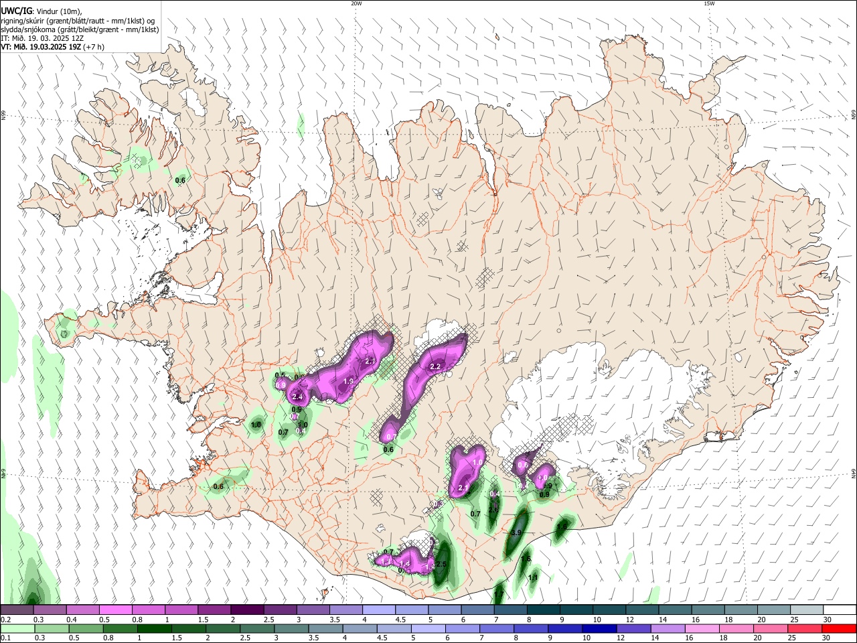
Task: Click the '30' label below the red swatch
Action: 828,638
